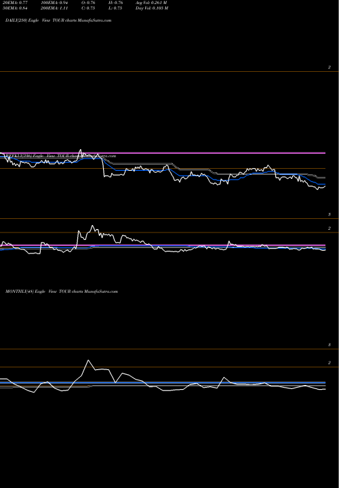This screenshot has width=339, height=488.
Task: Click the 200EMA: 1.11 value
Action: (x=54, y=8)
